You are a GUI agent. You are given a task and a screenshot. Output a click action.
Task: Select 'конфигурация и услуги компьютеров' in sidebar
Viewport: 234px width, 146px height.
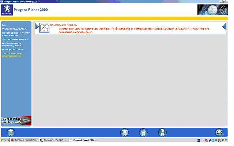pos(14,34)
